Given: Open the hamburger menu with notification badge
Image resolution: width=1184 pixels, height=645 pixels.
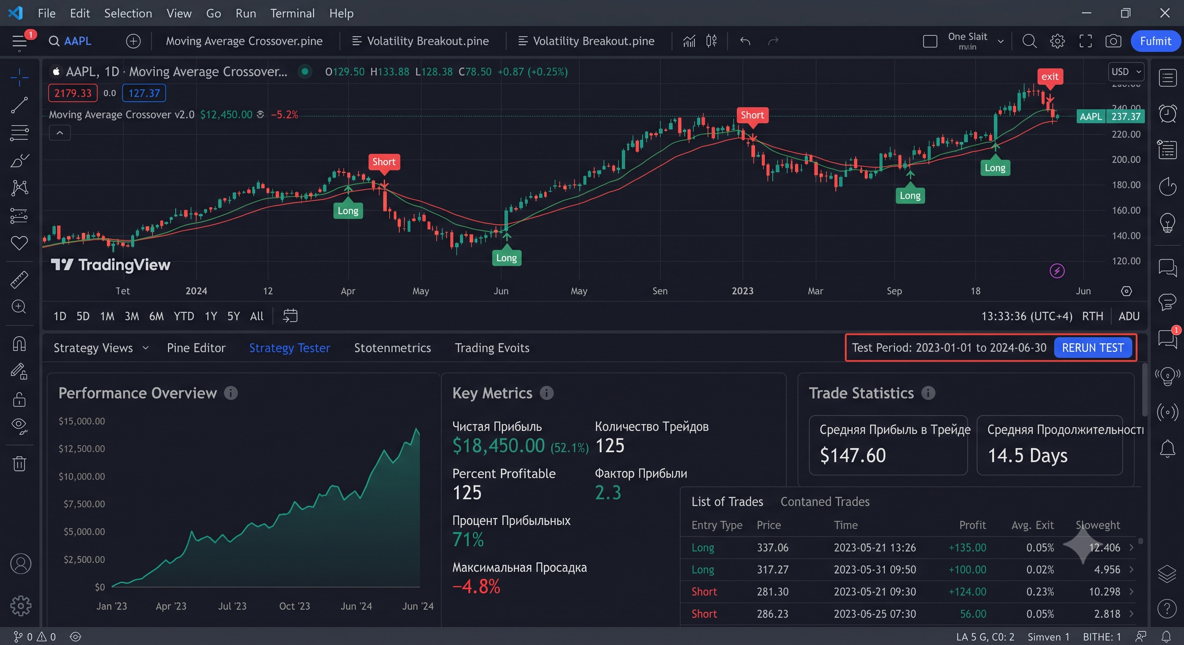Looking at the screenshot, I should pyautogui.click(x=20, y=41).
